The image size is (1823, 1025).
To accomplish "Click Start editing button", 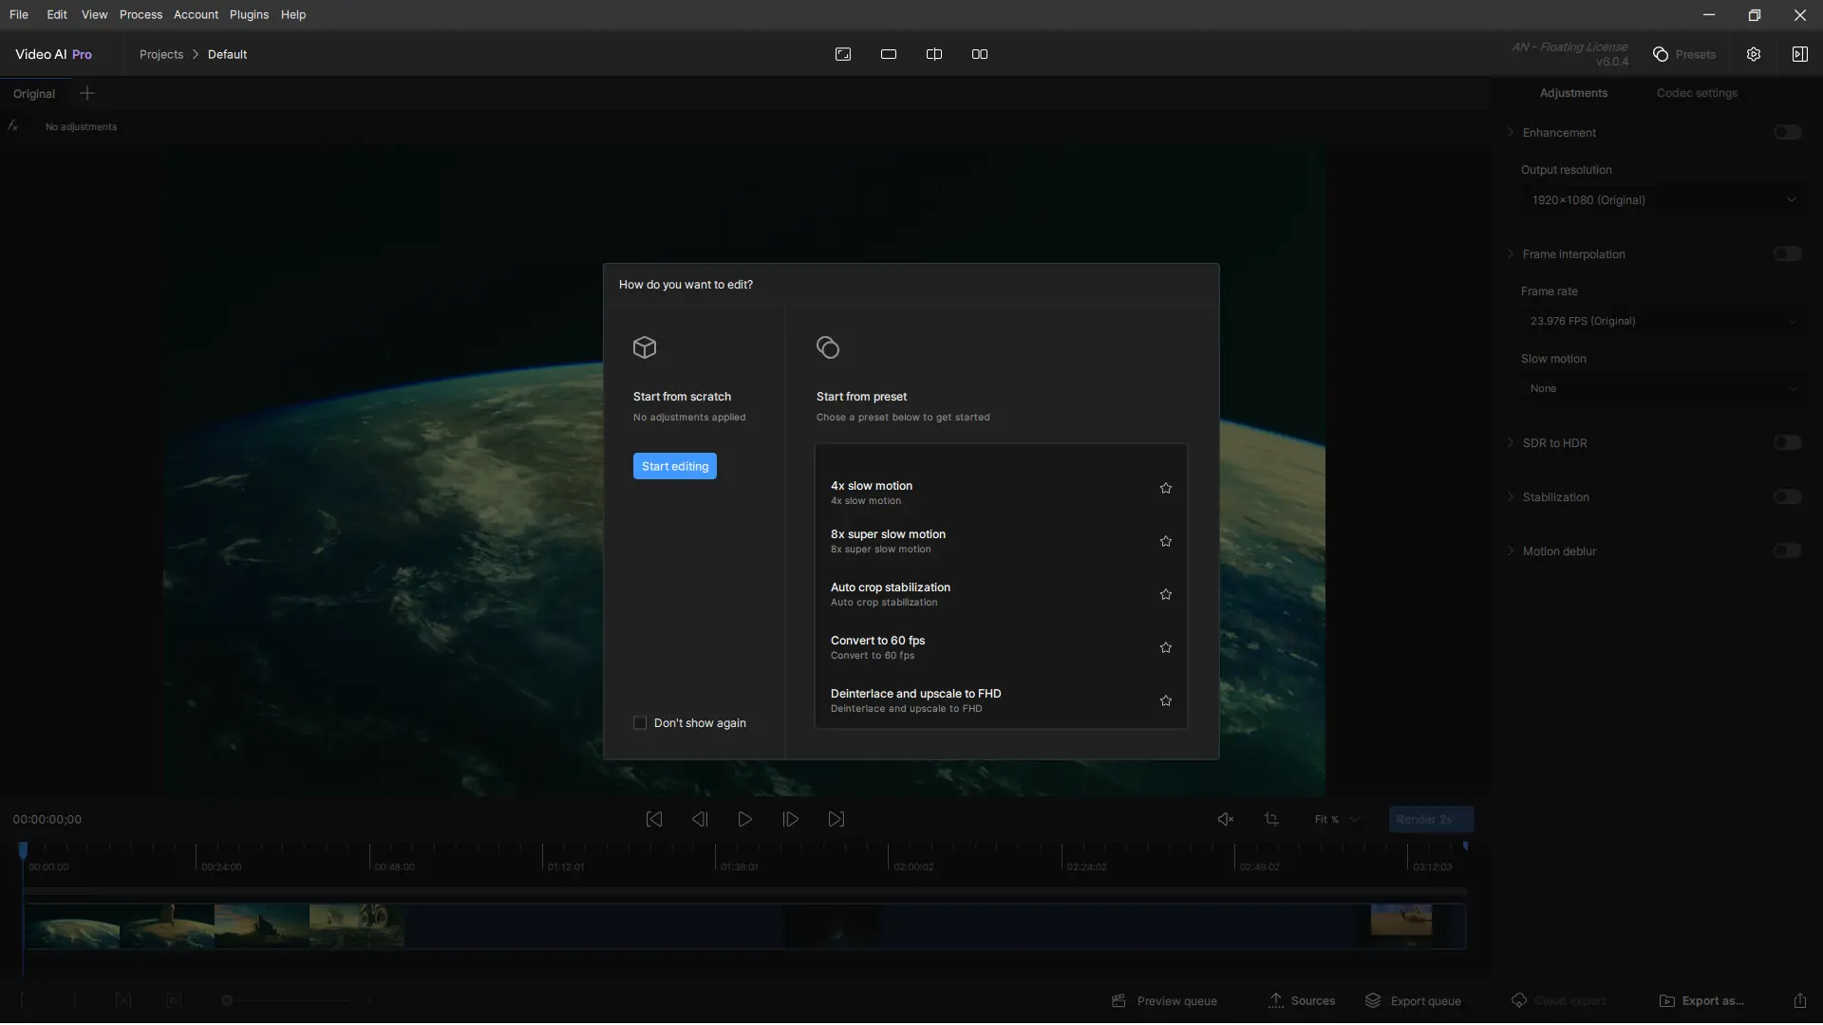I will [x=674, y=466].
